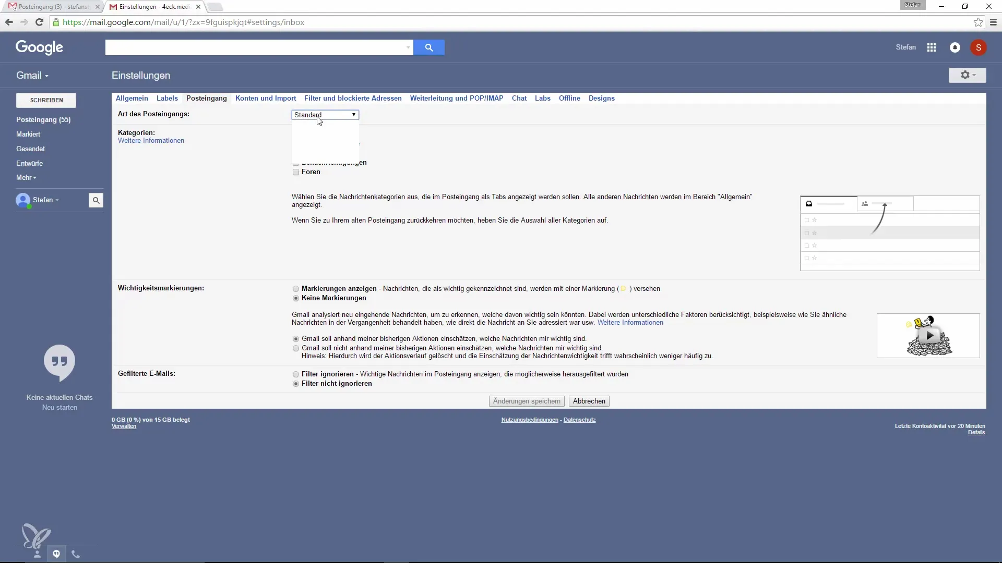Open the Details activity link
Viewport: 1002px width, 563px height.
tap(976, 433)
